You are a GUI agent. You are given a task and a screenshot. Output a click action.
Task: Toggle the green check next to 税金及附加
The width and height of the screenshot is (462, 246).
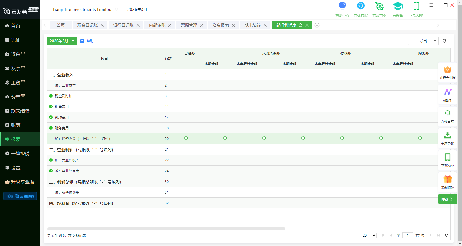point(51,96)
